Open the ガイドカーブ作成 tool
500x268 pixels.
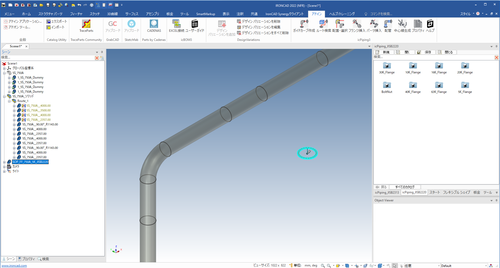304,24
